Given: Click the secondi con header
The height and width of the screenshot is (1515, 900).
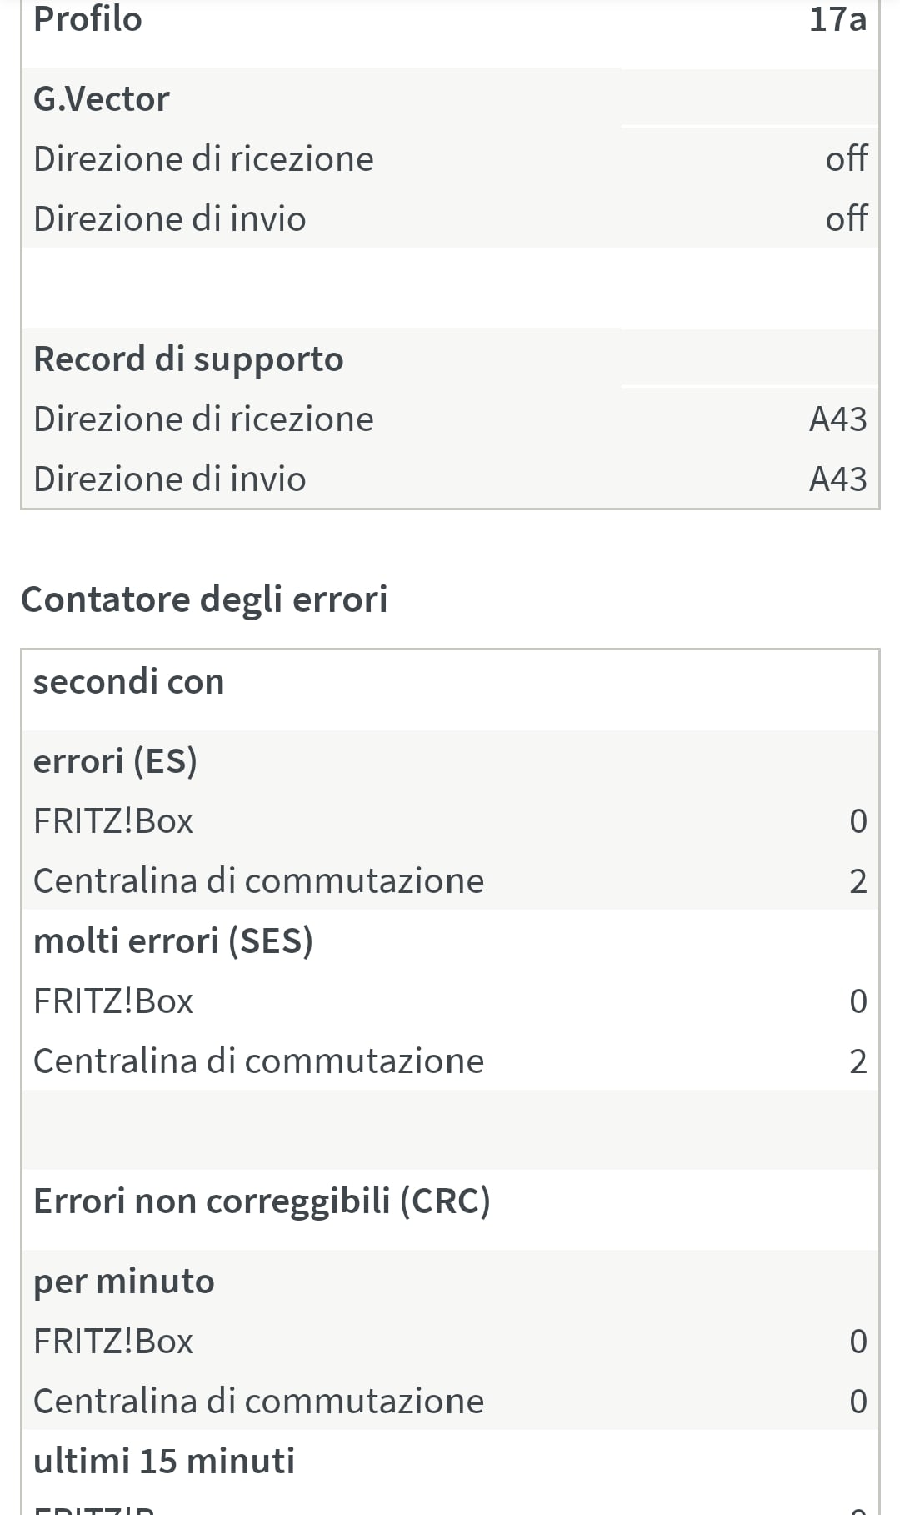Looking at the screenshot, I should pos(129,681).
